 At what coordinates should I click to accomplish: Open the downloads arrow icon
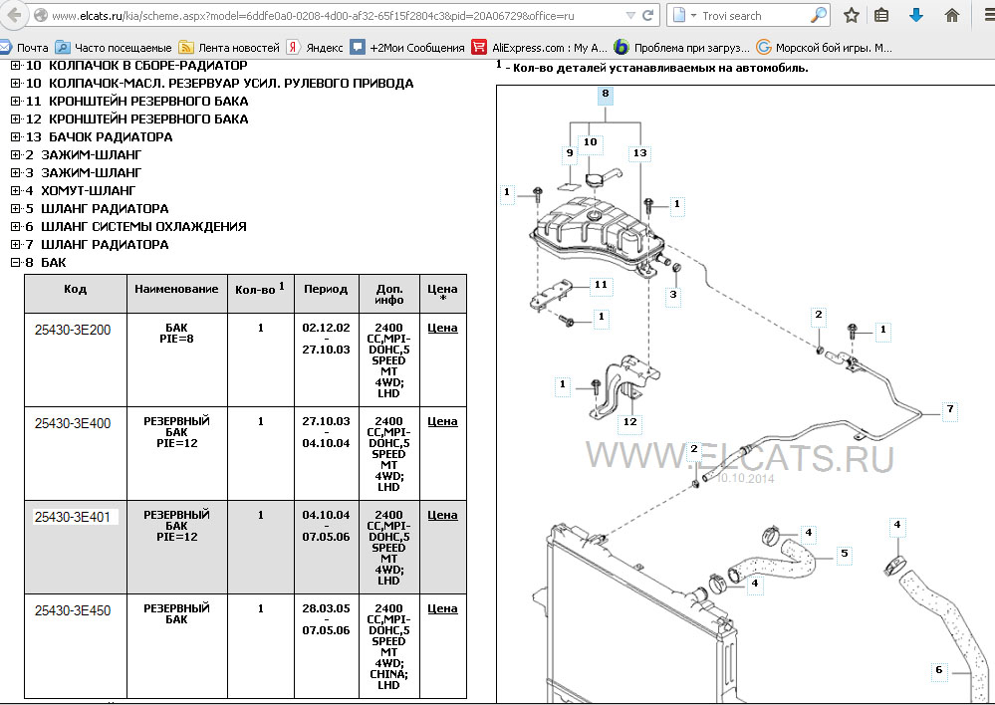(x=916, y=16)
